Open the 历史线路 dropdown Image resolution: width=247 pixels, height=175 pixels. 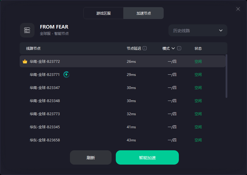198,30
